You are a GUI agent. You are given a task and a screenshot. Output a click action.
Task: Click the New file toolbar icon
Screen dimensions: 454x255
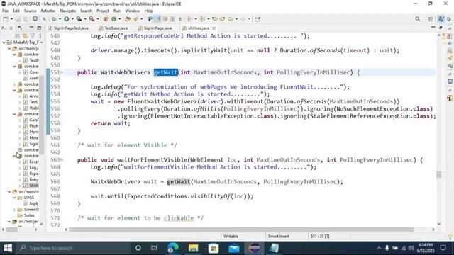pos(6,19)
